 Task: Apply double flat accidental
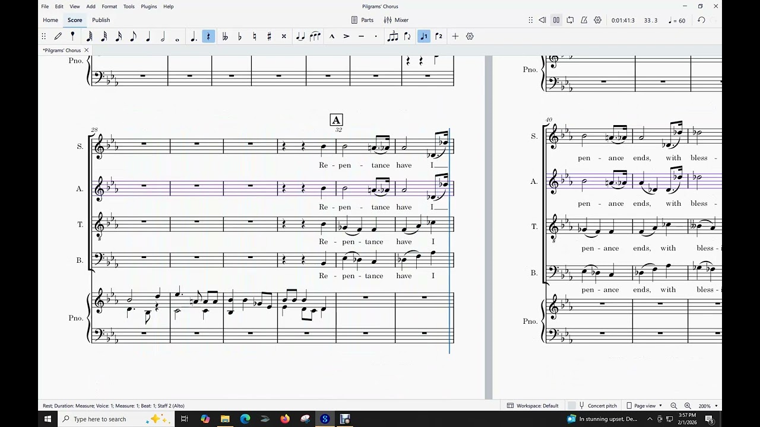pyautogui.click(x=225, y=36)
